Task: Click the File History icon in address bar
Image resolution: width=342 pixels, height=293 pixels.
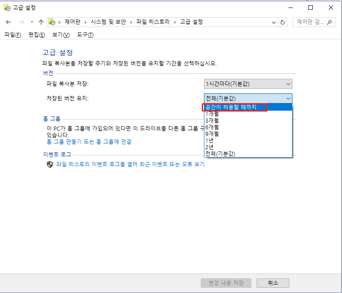Action: tap(52, 22)
